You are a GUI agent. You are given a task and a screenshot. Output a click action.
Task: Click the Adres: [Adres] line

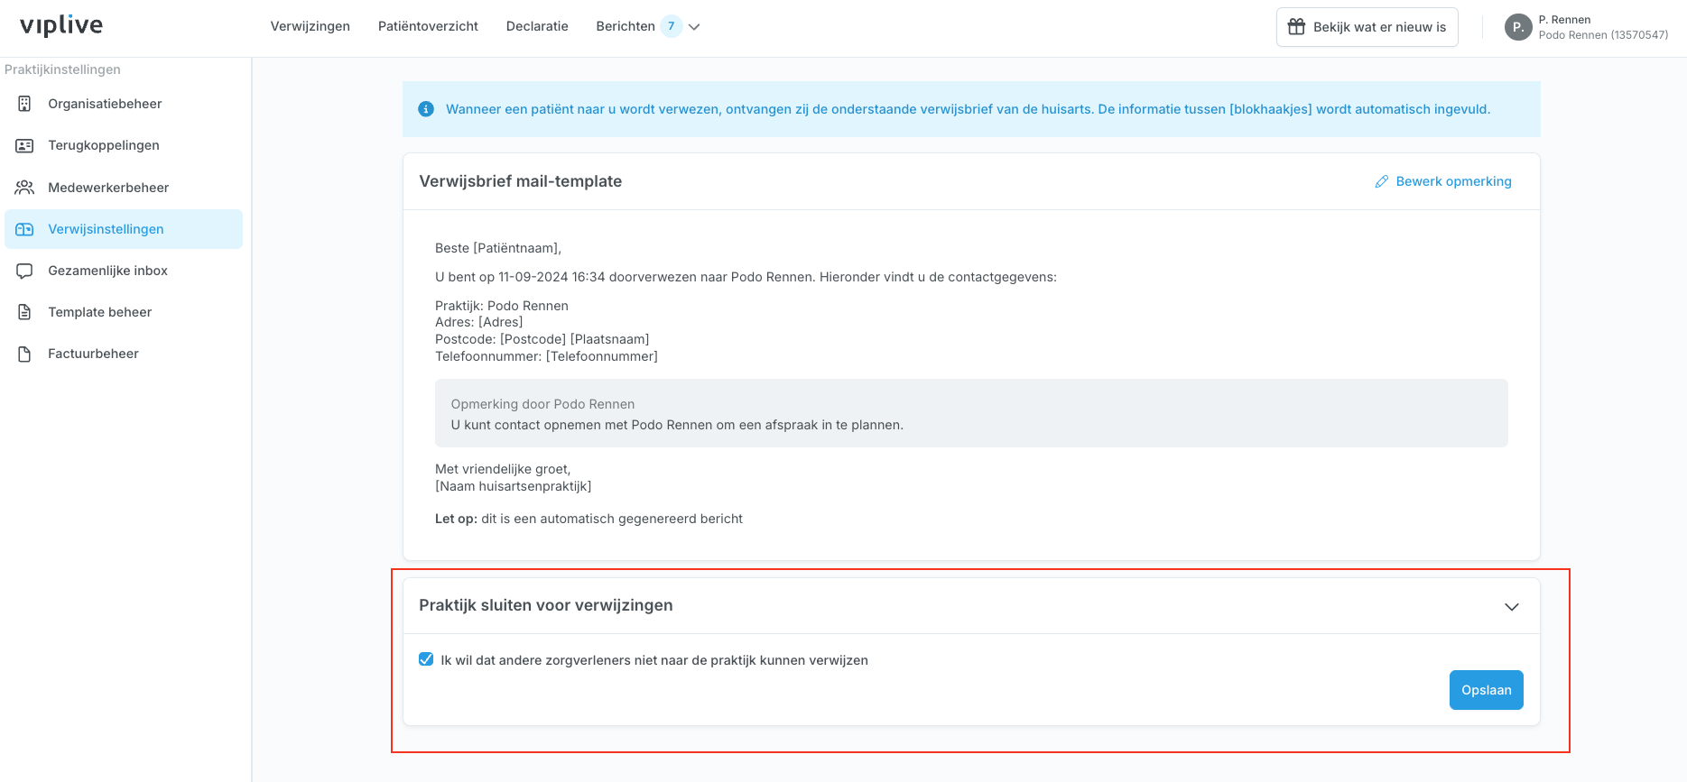click(479, 322)
